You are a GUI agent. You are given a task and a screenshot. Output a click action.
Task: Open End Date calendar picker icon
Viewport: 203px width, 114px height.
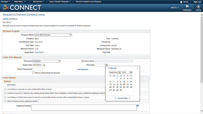tap(107, 65)
